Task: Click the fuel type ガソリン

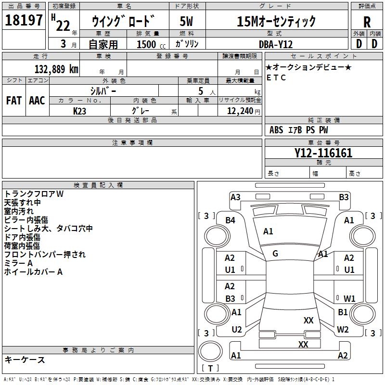Action: (187, 44)
